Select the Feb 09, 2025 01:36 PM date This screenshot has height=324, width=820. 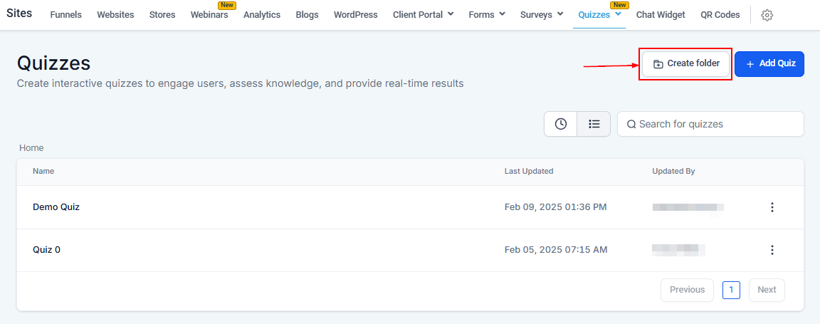(556, 207)
